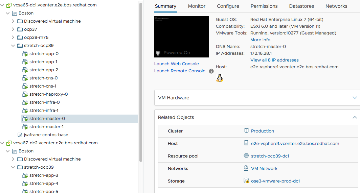Click the jsafrane-centos-base template icon
The width and height of the screenshot is (360, 193).
20,135
